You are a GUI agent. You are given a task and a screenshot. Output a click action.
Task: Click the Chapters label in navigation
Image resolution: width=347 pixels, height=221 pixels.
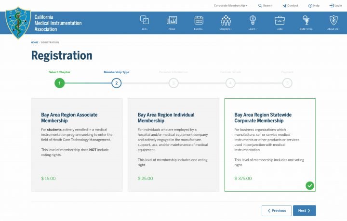pos(226,29)
